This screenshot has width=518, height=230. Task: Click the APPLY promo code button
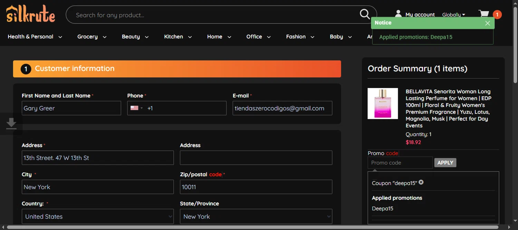coord(445,163)
